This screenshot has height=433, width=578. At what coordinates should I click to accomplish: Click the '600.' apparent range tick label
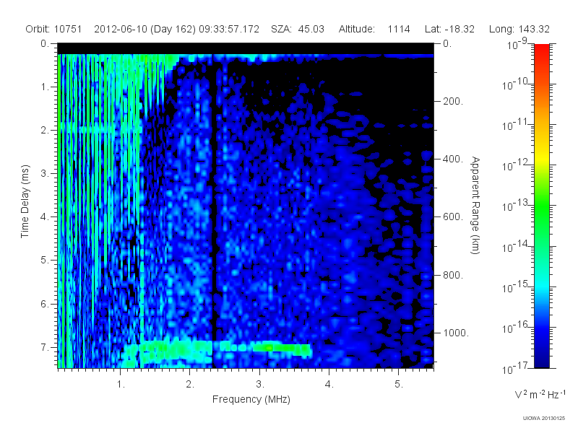coord(453,217)
